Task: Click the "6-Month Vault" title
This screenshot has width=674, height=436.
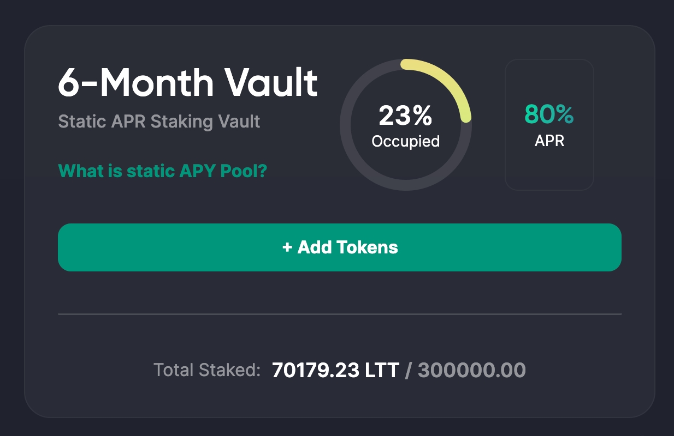Action: tap(187, 83)
